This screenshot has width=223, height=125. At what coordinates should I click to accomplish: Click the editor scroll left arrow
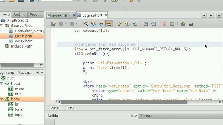(x=59, y=102)
